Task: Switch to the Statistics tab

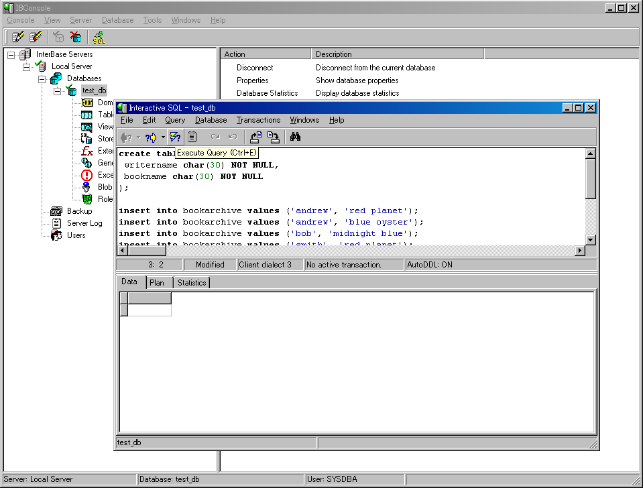Action: point(192,283)
